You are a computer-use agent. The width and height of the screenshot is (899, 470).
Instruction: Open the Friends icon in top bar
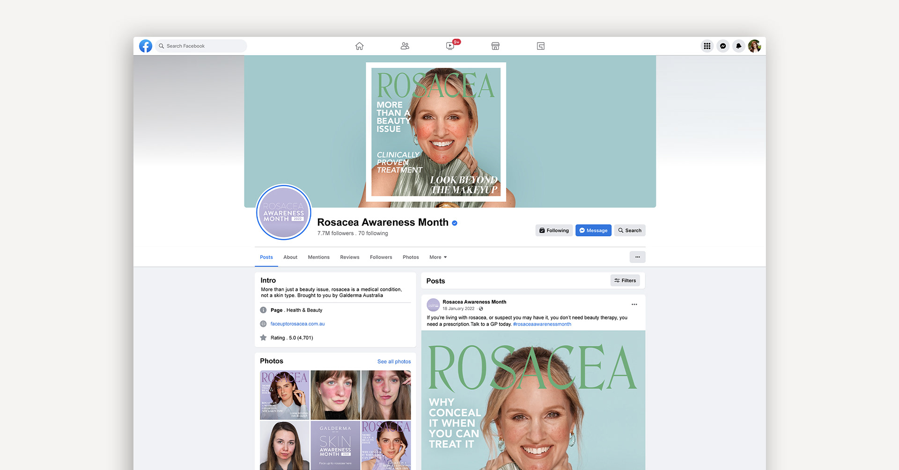click(x=405, y=46)
